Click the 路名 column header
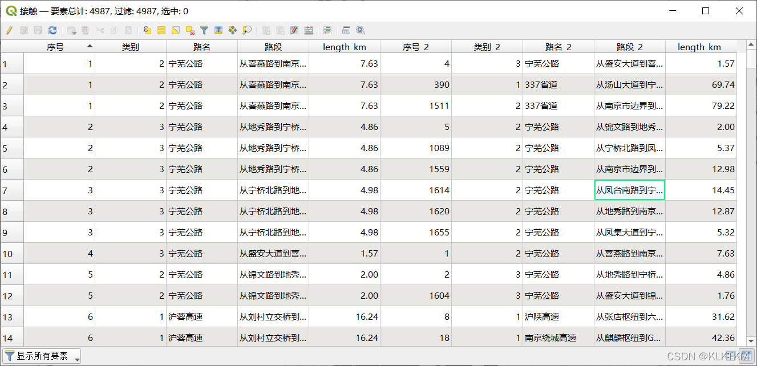Screen dimensions: 757x366 pyautogui.click(x=202, y=47)
